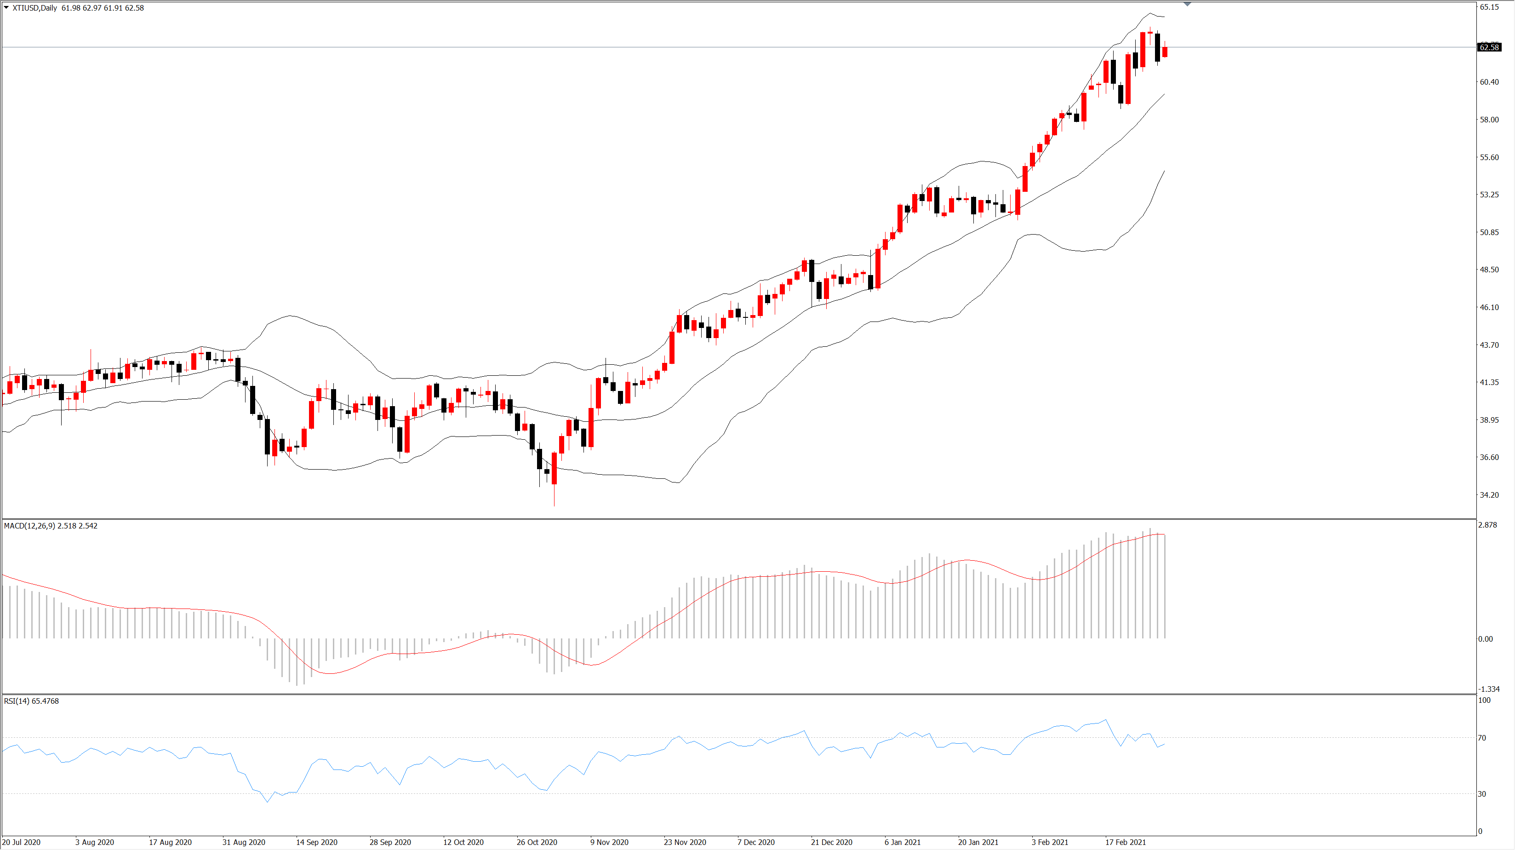This screenshot has width=1515, height=850.
Task: Click the black 62.58 current price tag
Action: 1489,47
